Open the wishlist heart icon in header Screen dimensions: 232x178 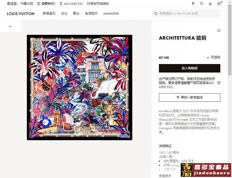pyautogui.click(x=201, y=4)
